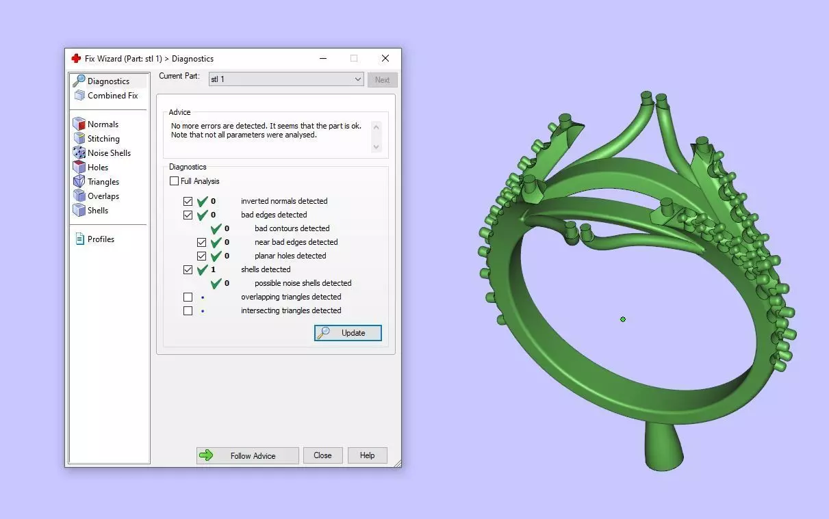The image size is (829, 519).
Task: Click 'bad contours detected' text
Action: [x=292, y=228]
